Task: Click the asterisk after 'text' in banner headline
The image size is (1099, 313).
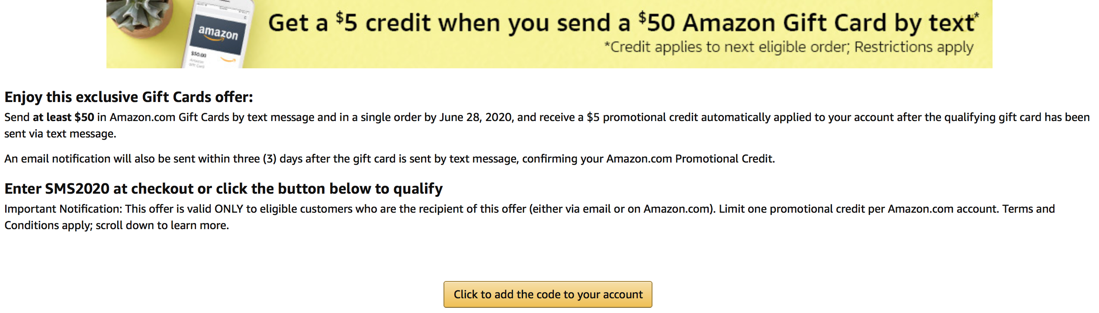Action: tap(977, 16)
